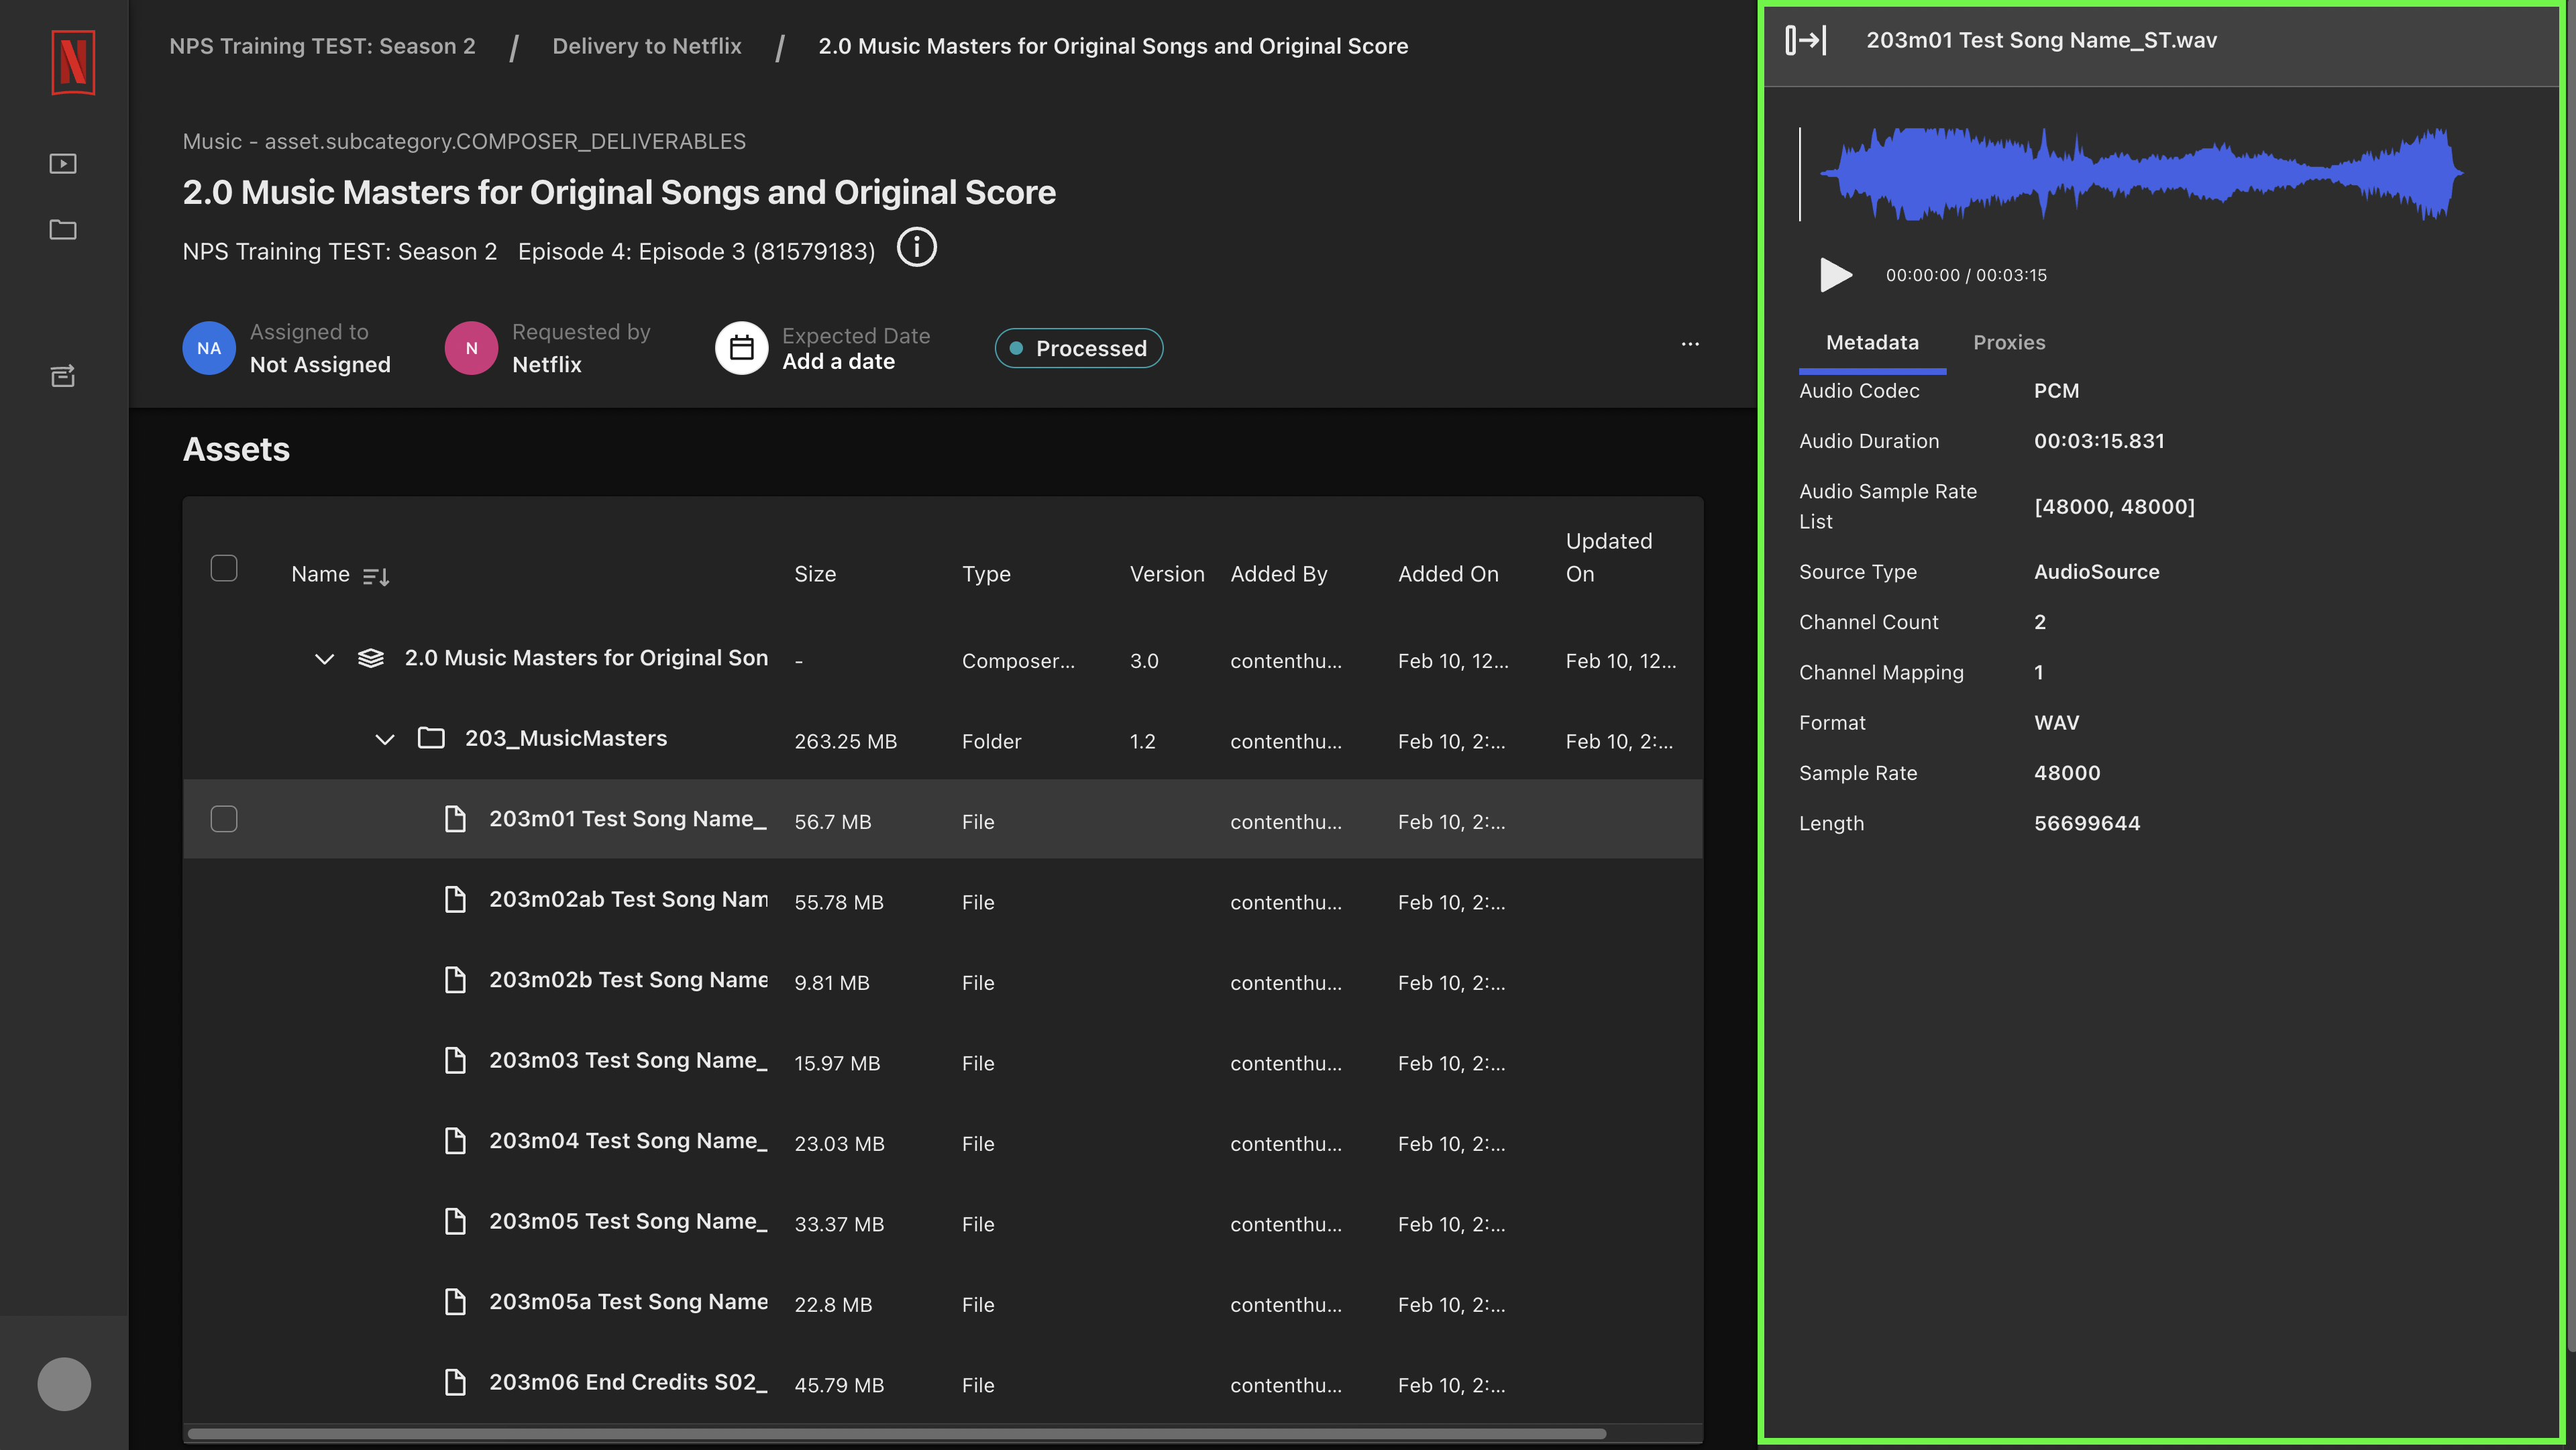The width and height of the screenshot is (2576, 1450).
Task: Click the Length value 56699644
Action: pyautogui.click(x=2087, y=823)
